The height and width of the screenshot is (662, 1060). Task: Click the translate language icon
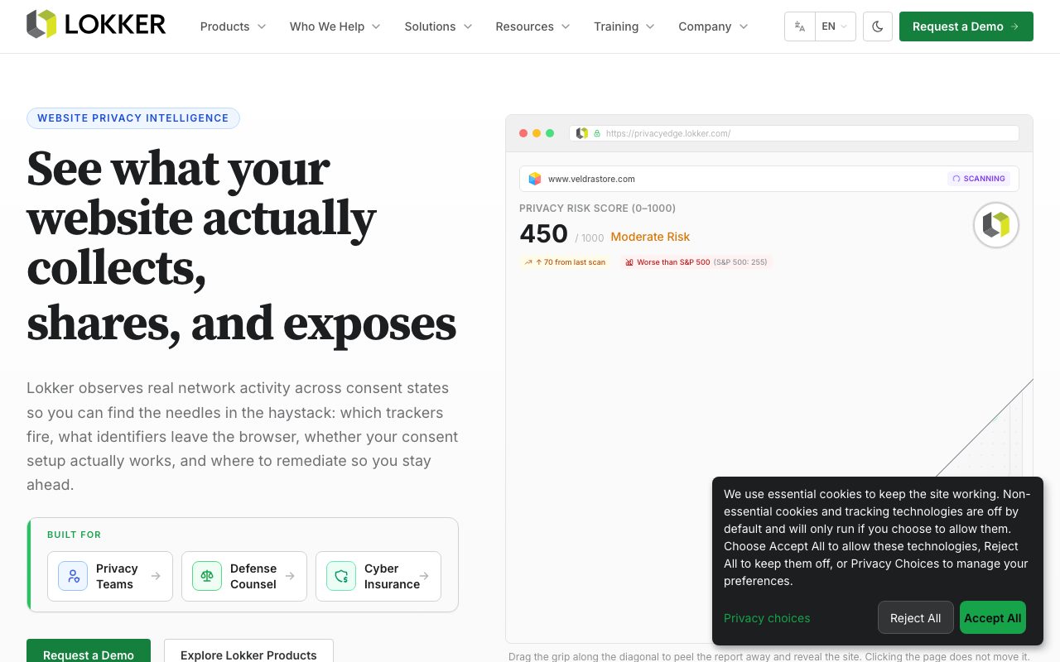800,26
